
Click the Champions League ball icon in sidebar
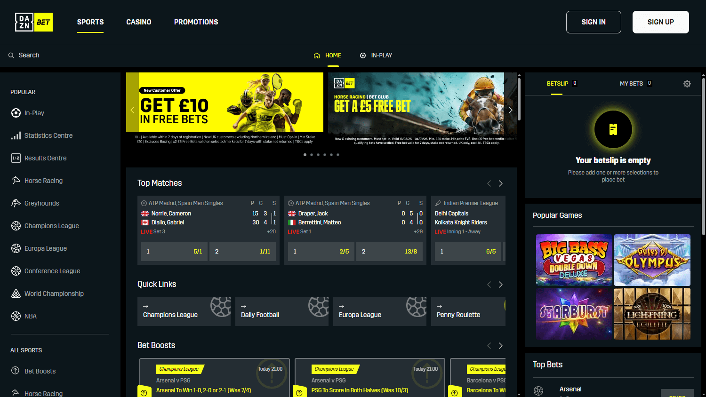pyautogui.click(x=16, y=226)
